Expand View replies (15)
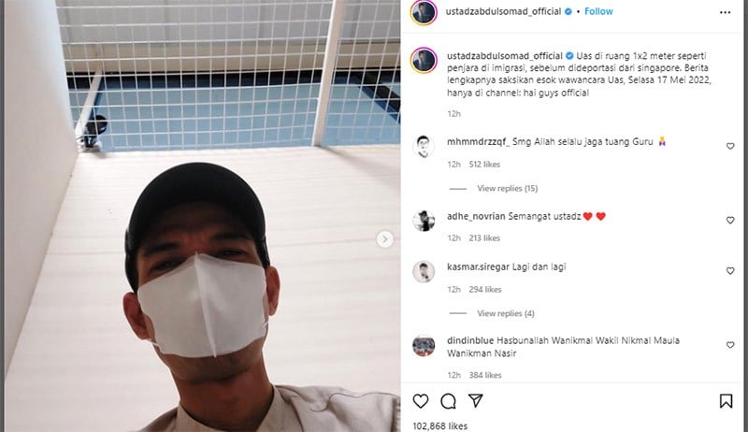This screenshot has height=432, width=748. [507, 188]
